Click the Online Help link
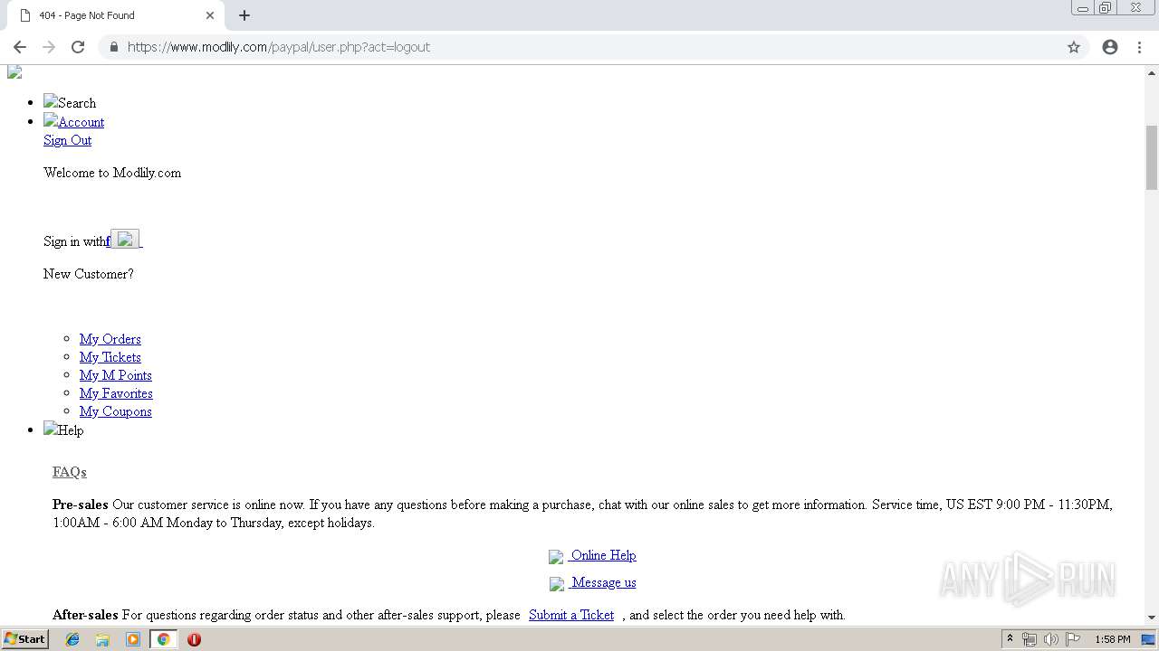Screen dimensions: 1159x651 tap(602, 555)
